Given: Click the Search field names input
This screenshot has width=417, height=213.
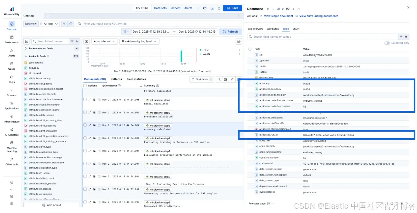Looking at the screenshot, I should click(50, 41).
